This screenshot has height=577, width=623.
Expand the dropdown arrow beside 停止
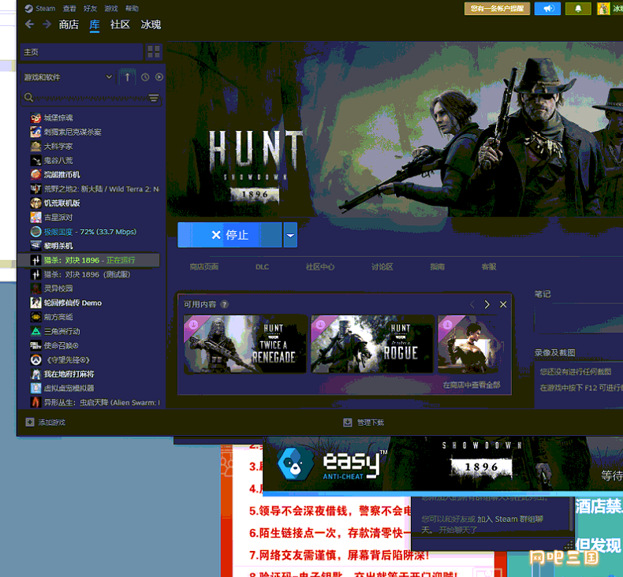[x=290, y=235]
